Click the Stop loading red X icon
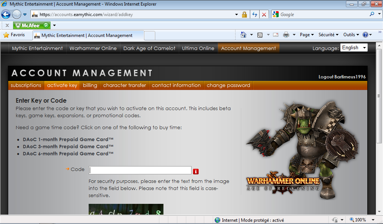Screen dimensions: 383x224 point(264,15)
